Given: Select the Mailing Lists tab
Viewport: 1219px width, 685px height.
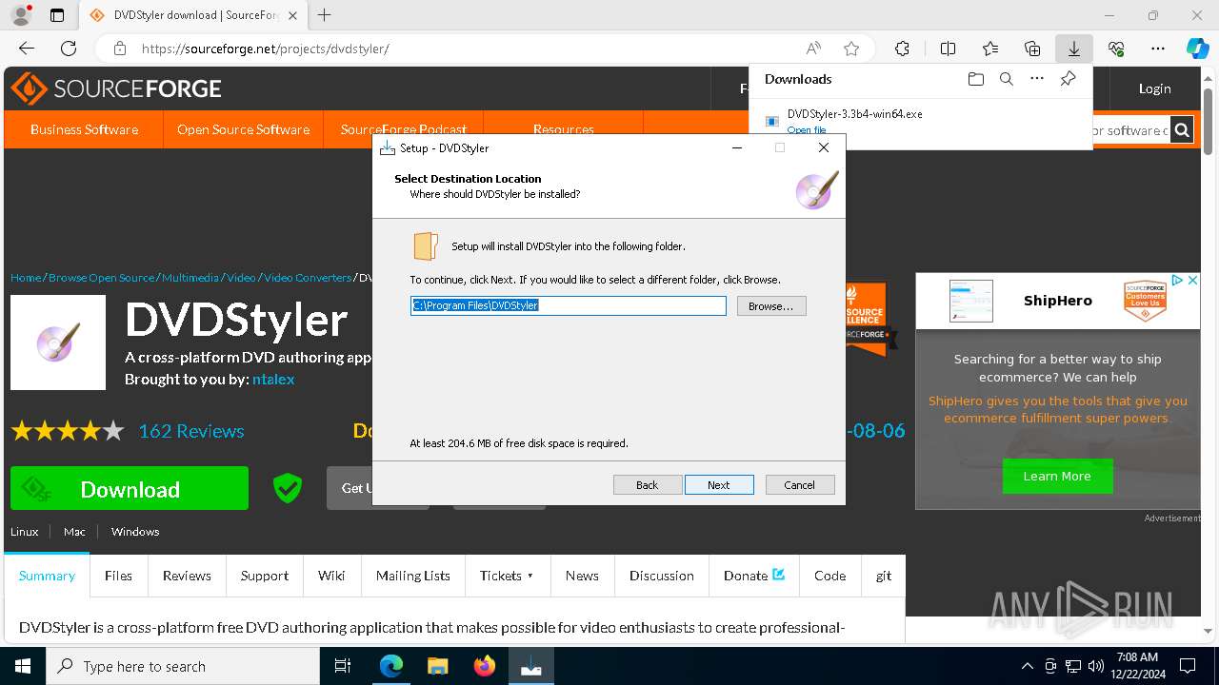Looking at the screenshot, I should point(413,576).
